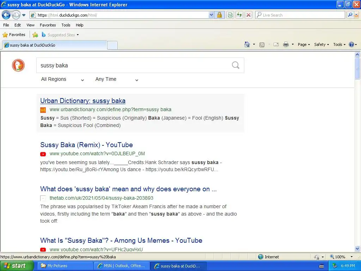Viewport: 361px width, 271px height.
Task: Expand the address bar history dropdown
Action: [x=211, y=15]
